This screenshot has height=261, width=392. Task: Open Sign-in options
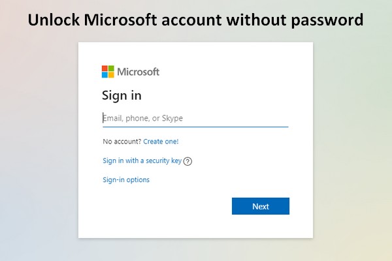[x=126, y=180]
